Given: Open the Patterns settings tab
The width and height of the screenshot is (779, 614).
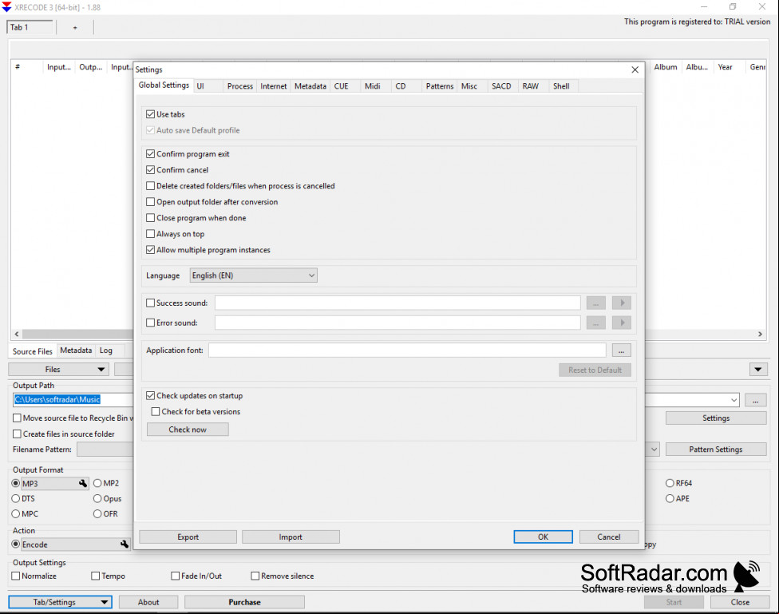Looking at the screenshot, I should pyautogui.click(x=440, y=86).
